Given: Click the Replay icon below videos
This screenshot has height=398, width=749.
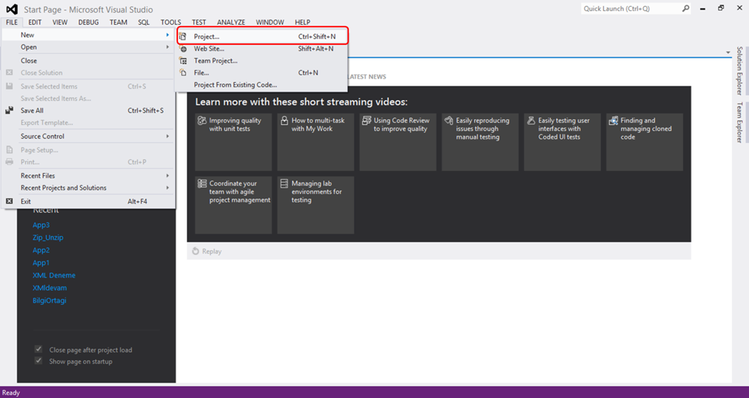Looking at the screenshot, I should (195, 252).
